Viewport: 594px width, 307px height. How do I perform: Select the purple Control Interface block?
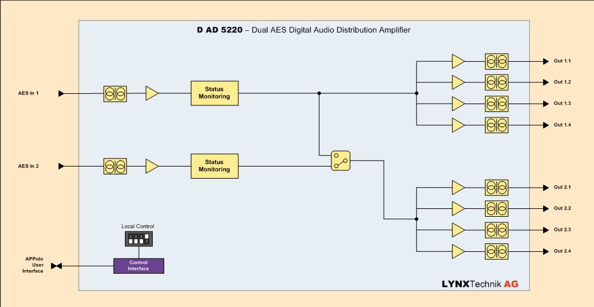[138, 266]
